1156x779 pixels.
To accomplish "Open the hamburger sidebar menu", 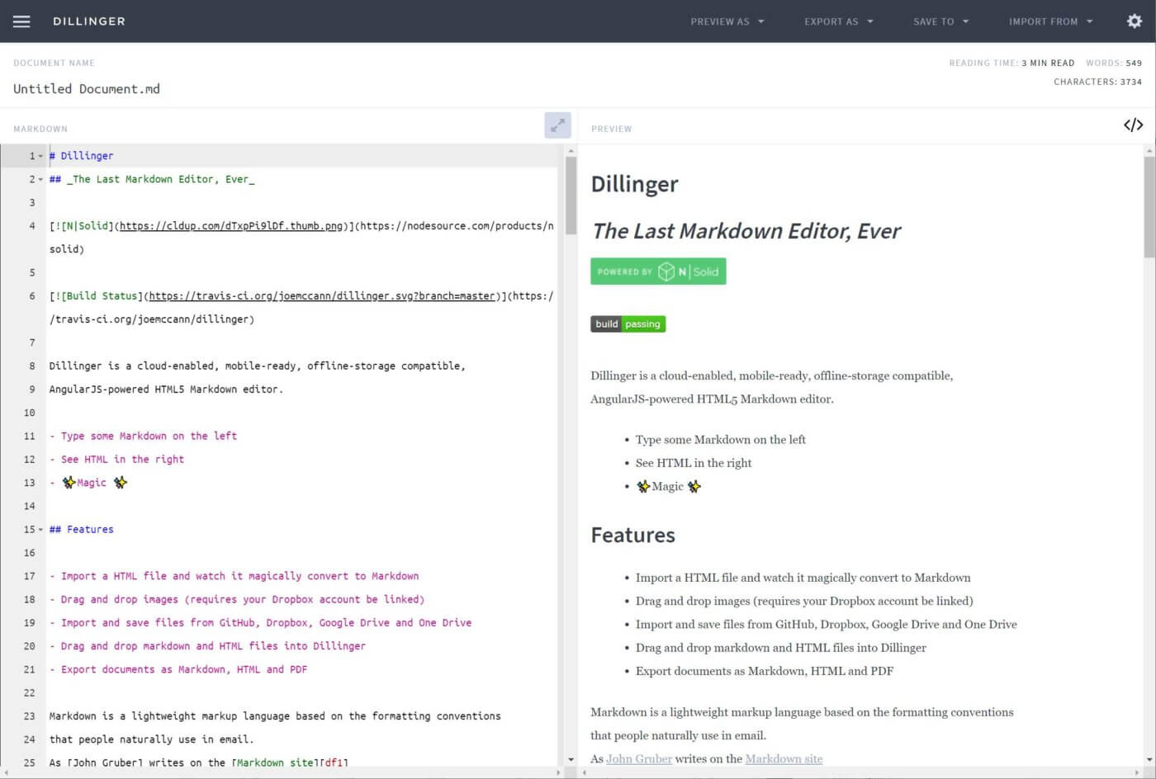I will pos(21,21).
